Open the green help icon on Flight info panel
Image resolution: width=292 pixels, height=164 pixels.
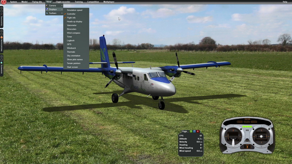[191, 131]
